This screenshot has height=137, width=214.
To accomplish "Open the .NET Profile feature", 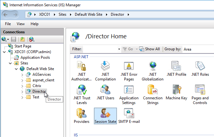I will tap(176, 69).
